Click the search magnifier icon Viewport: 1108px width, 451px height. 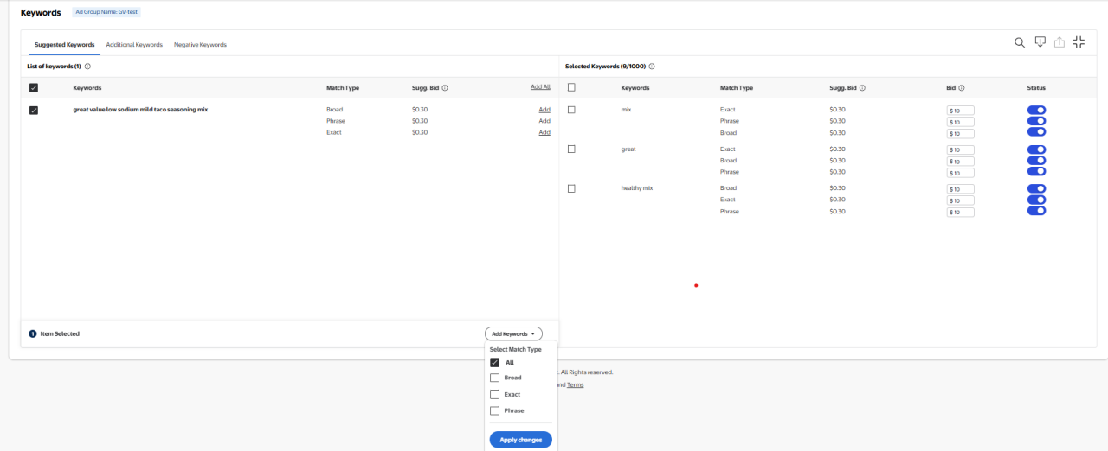pyautogui.click(x=1020, y=42)
